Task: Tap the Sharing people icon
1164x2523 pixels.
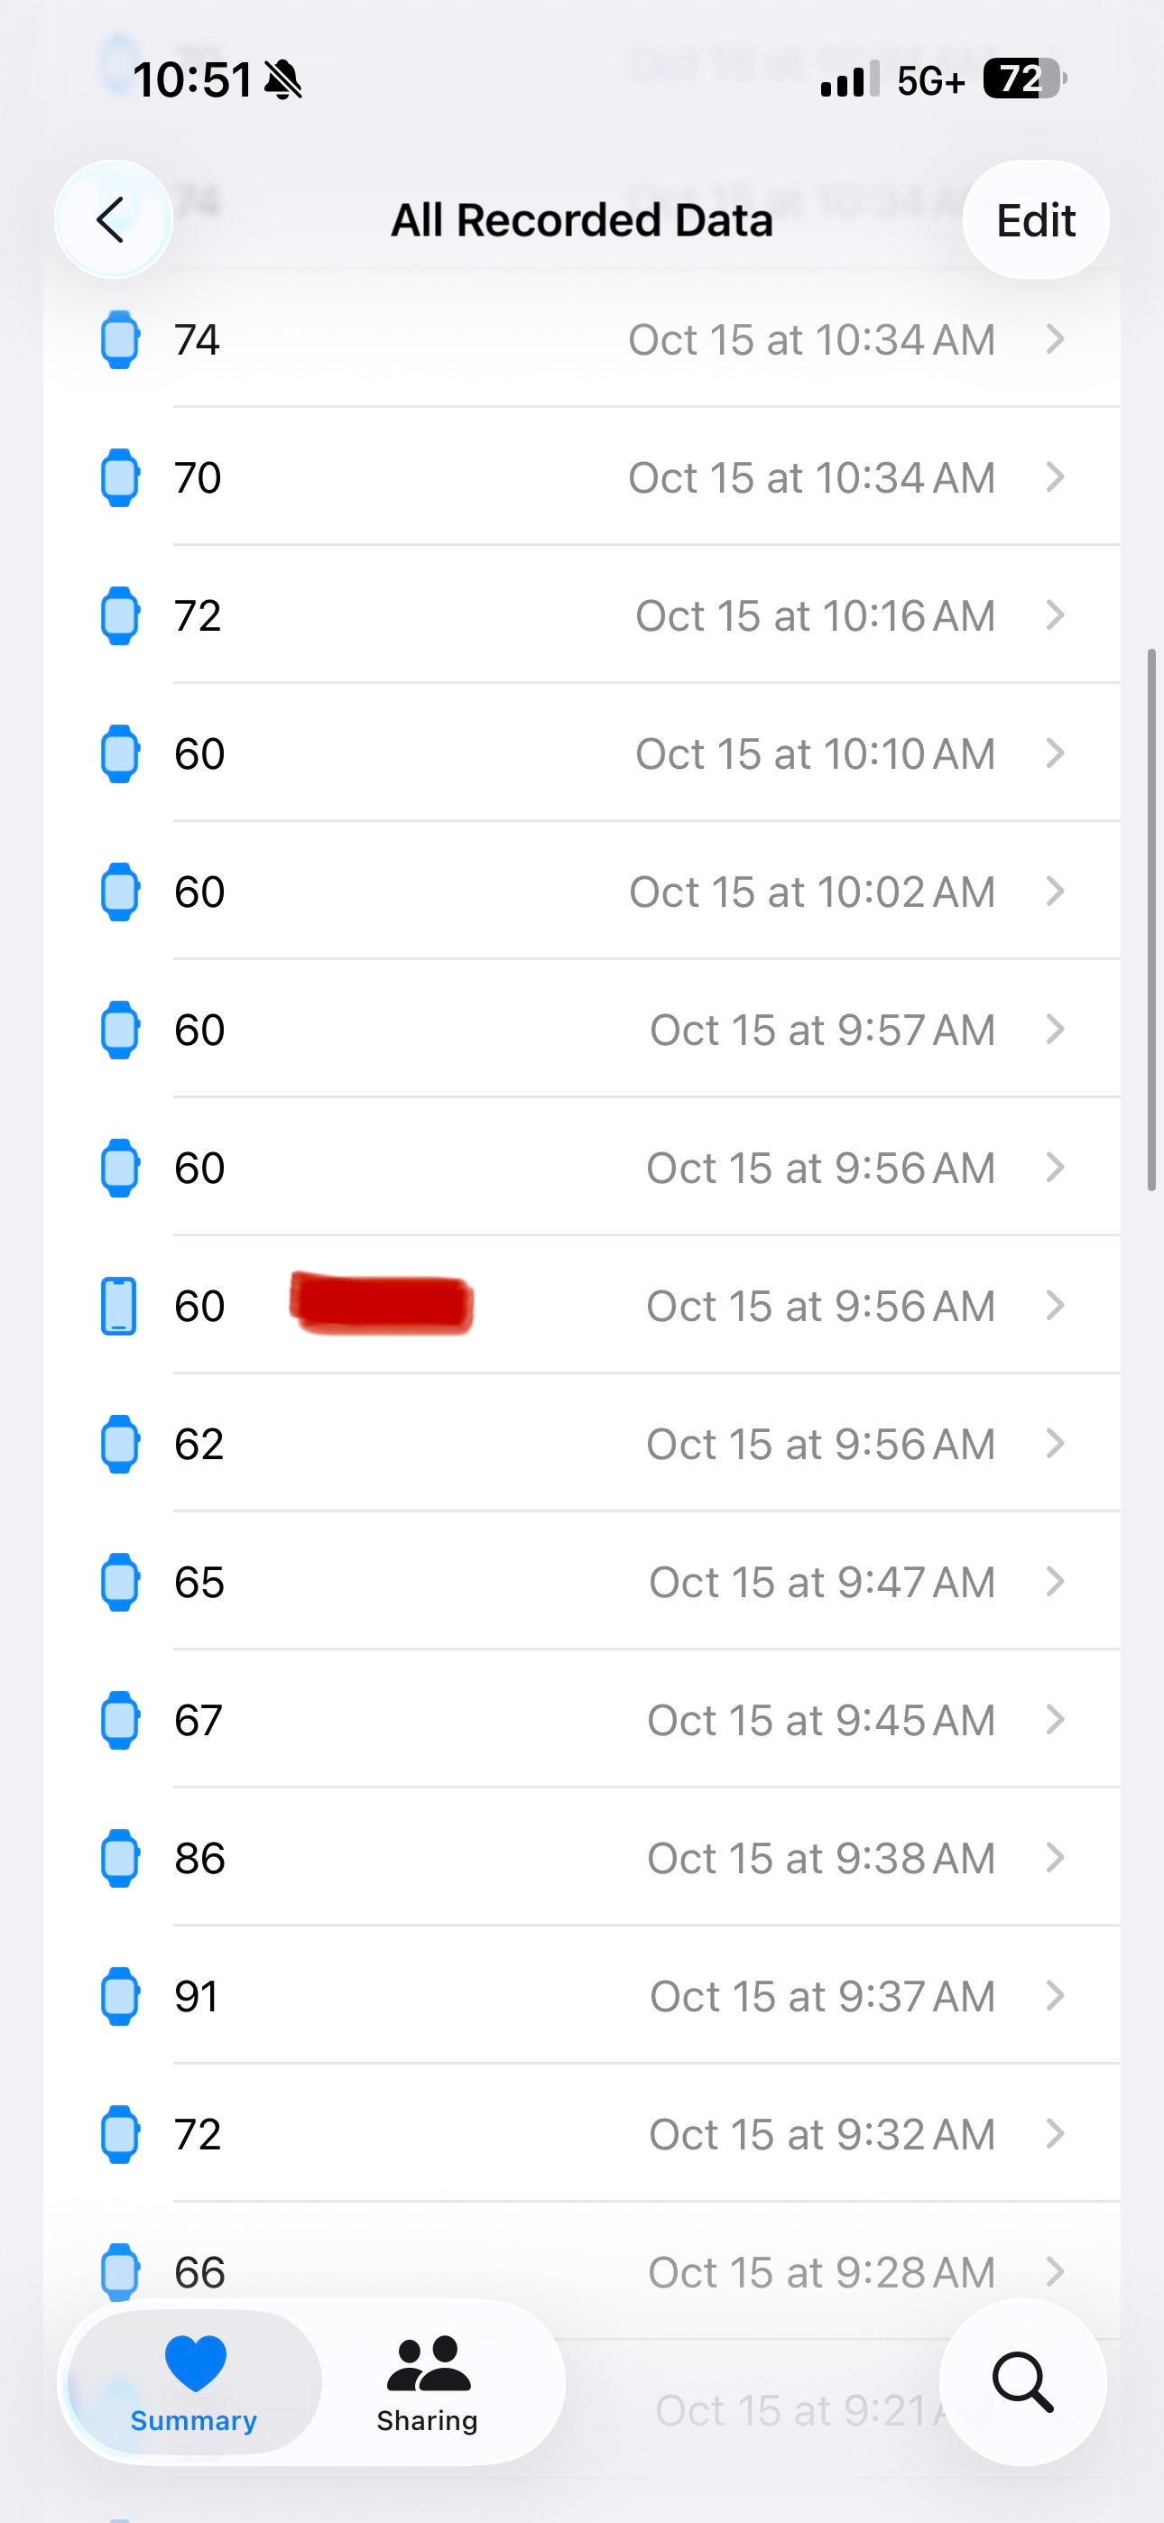Action: coord(429,2363)
